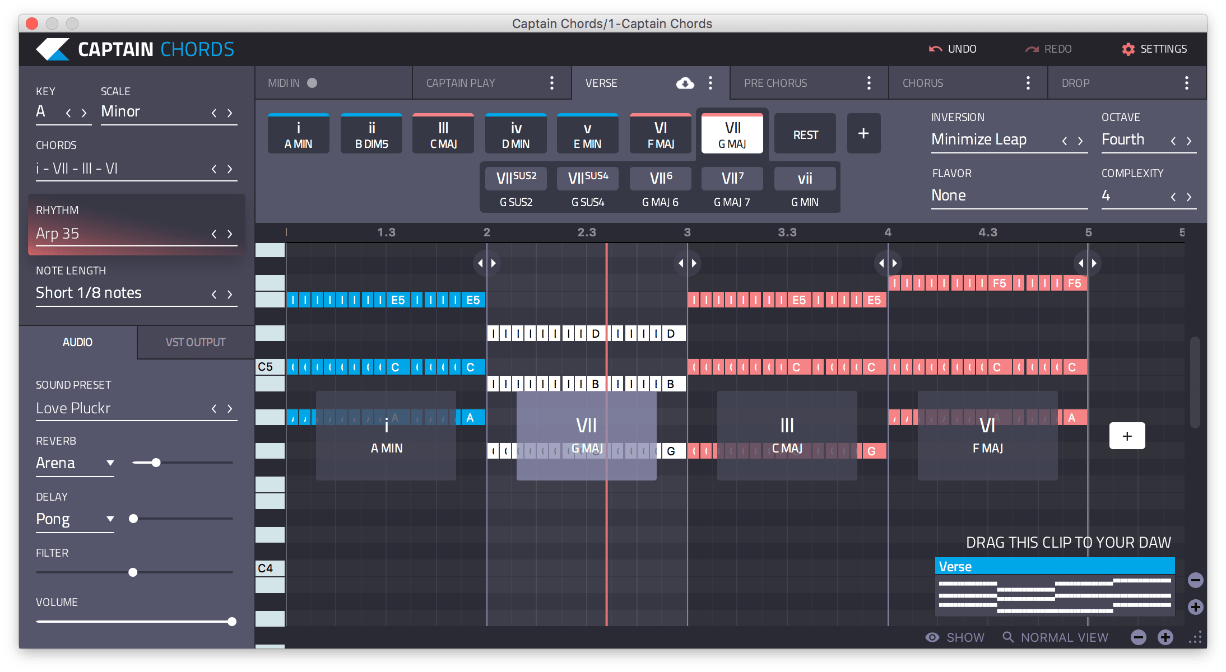
Task: Open the Arena reverb dropdown
Action: coord(110,463)
